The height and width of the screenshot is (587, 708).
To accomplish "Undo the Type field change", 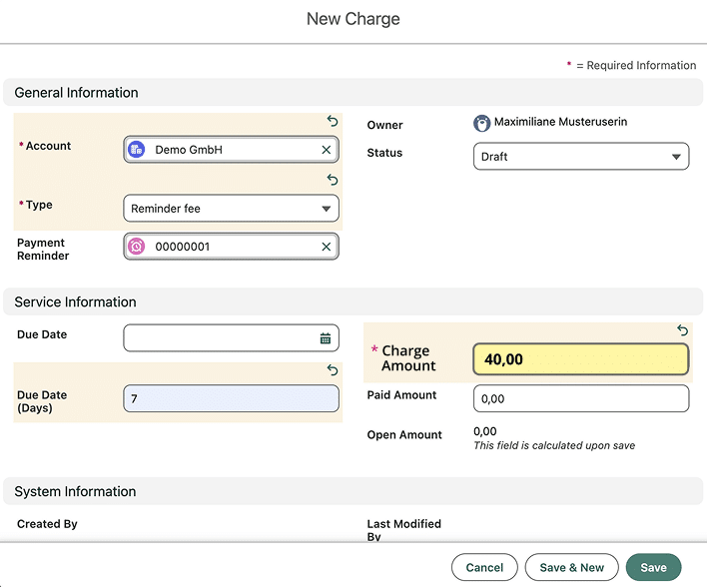I will [x=333, y=180].
